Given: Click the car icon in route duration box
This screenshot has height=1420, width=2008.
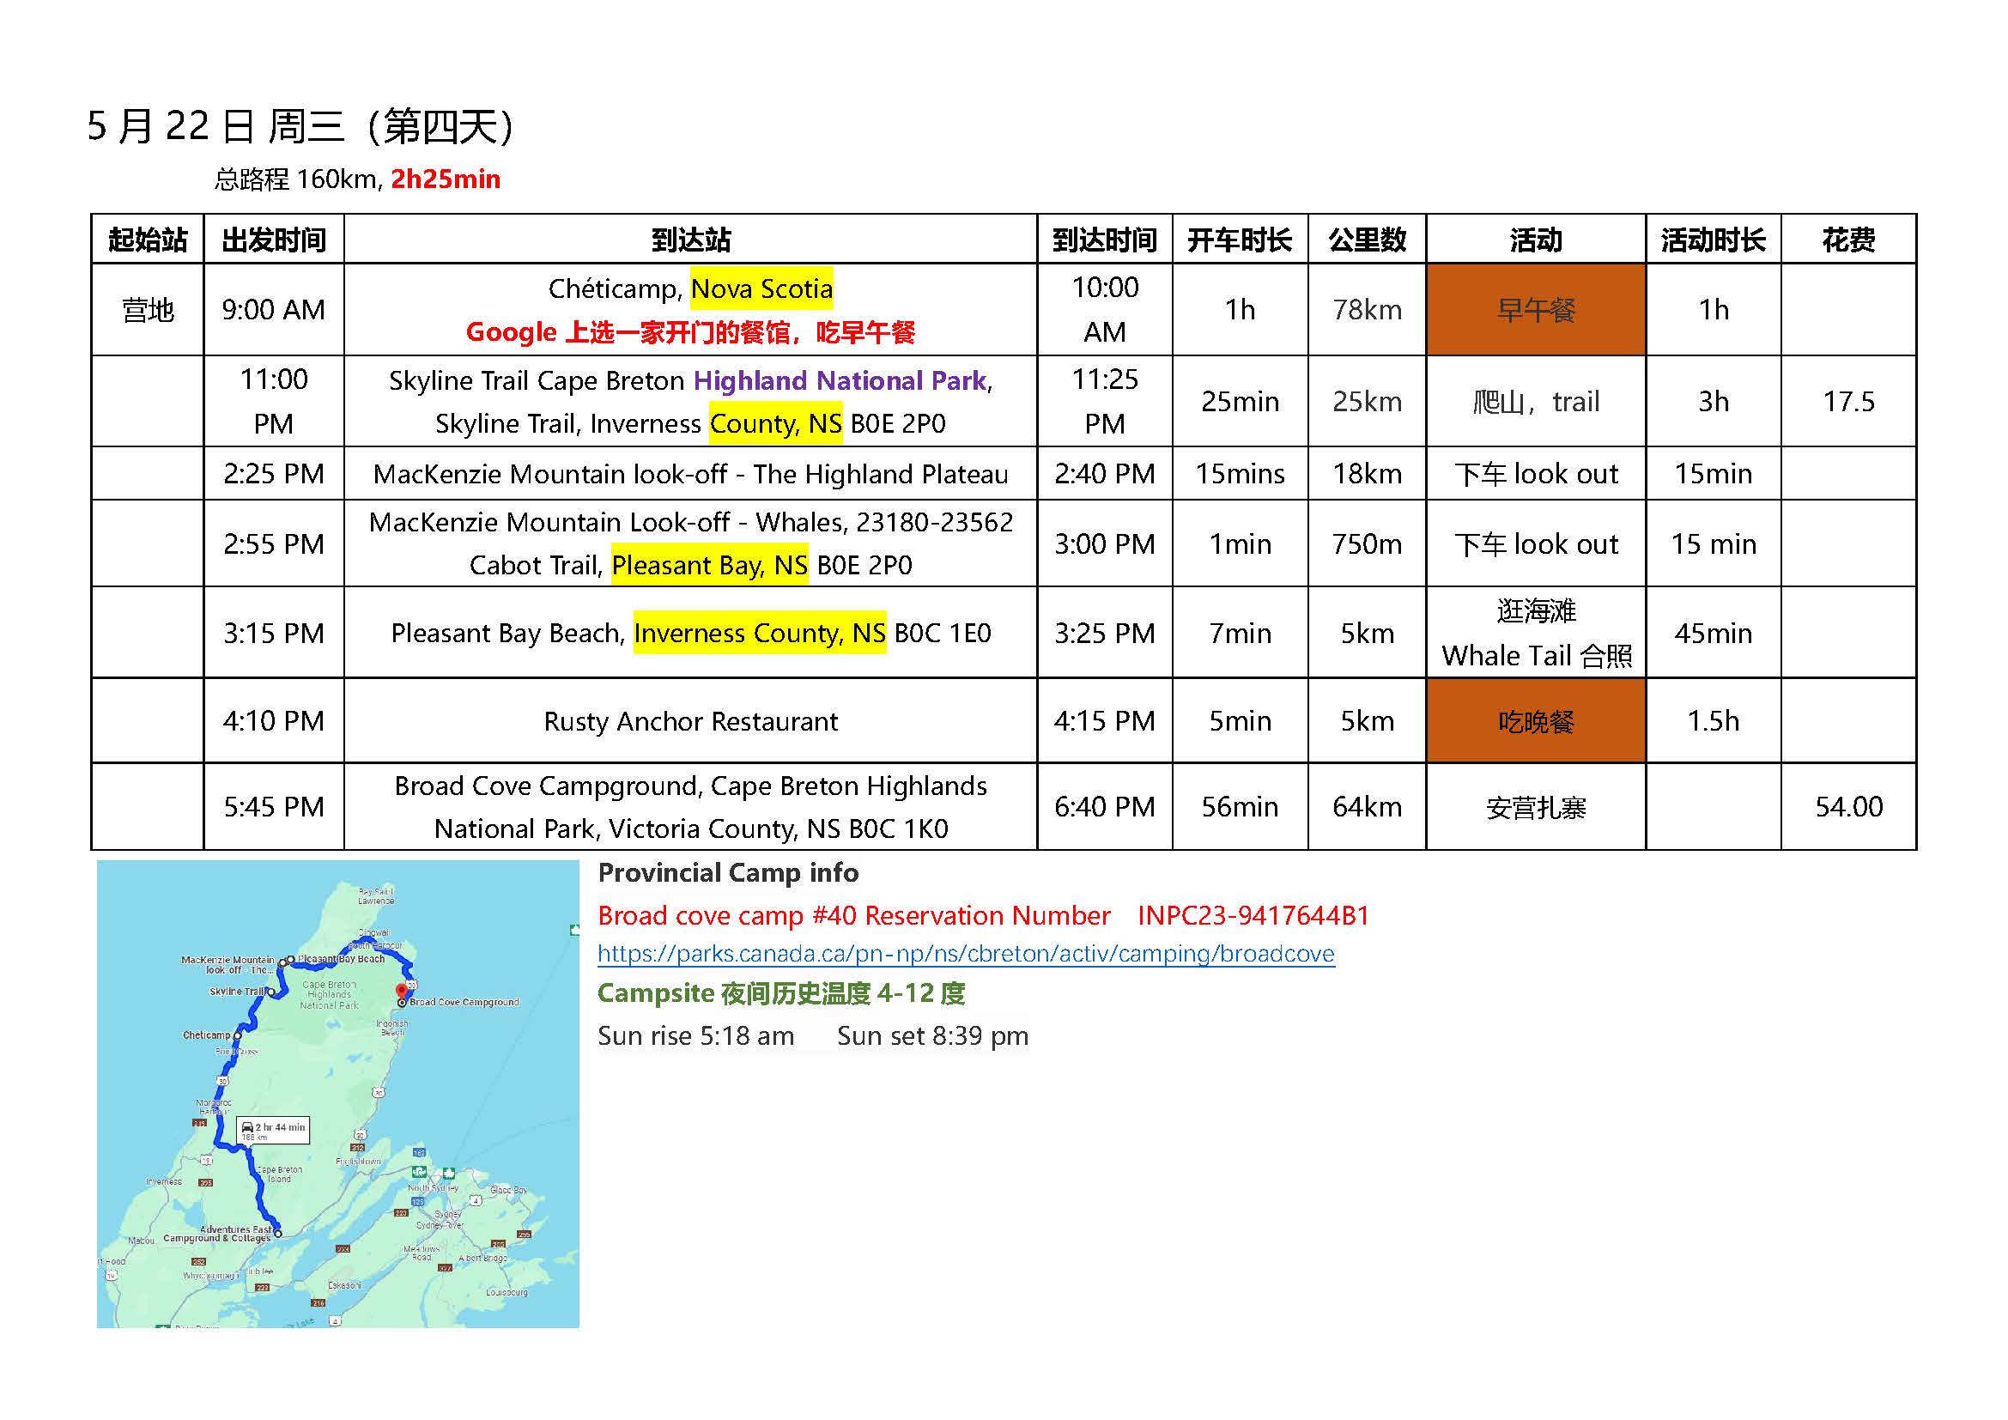Looking at the screenshot, I should coord(247,1127).
